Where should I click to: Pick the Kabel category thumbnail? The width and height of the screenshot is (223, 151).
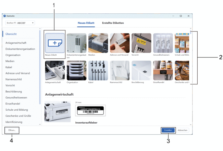[98, 70]
